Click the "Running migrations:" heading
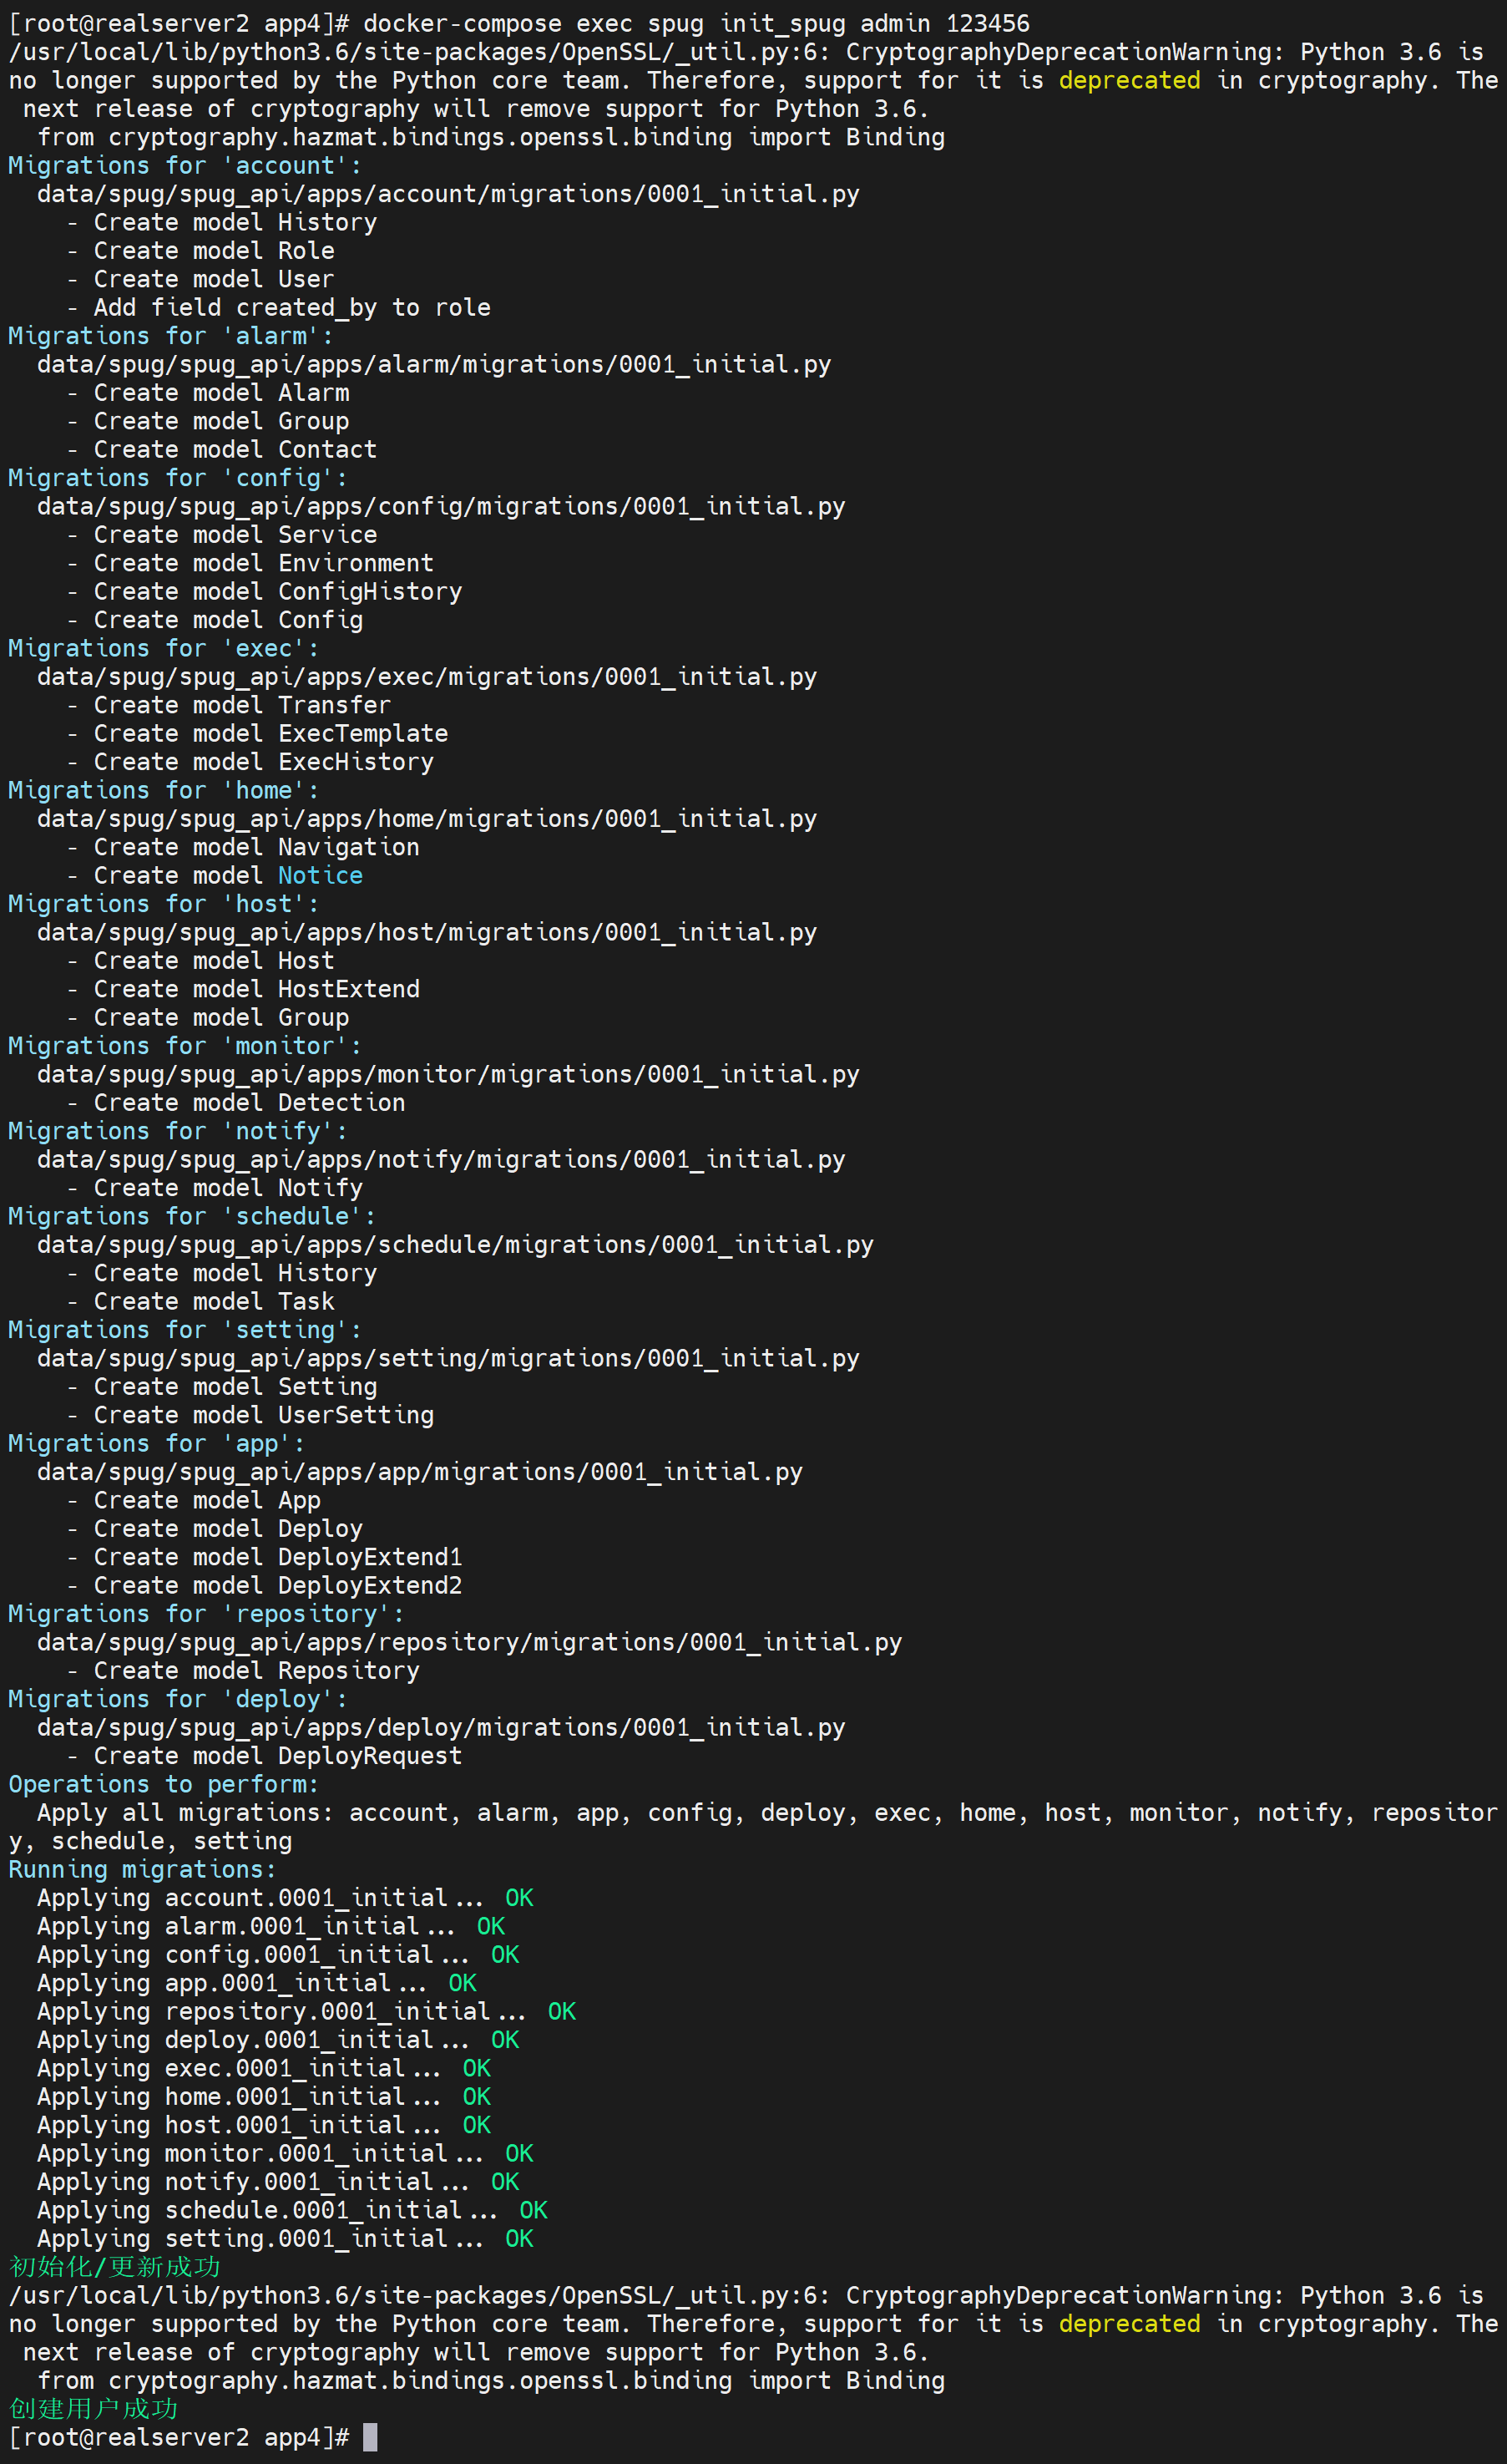 click(x=142, y=1869)
